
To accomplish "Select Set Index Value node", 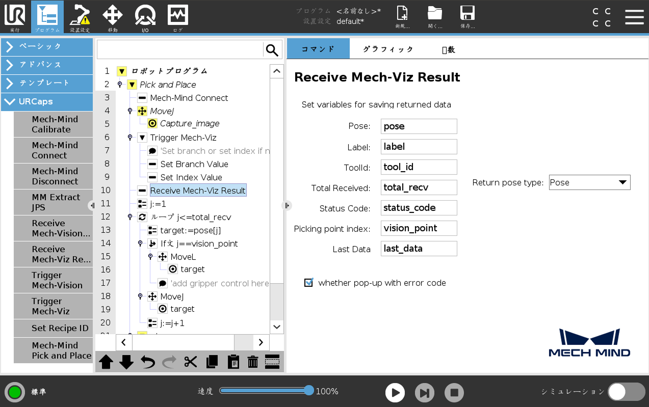I will [x=191, y=177].
